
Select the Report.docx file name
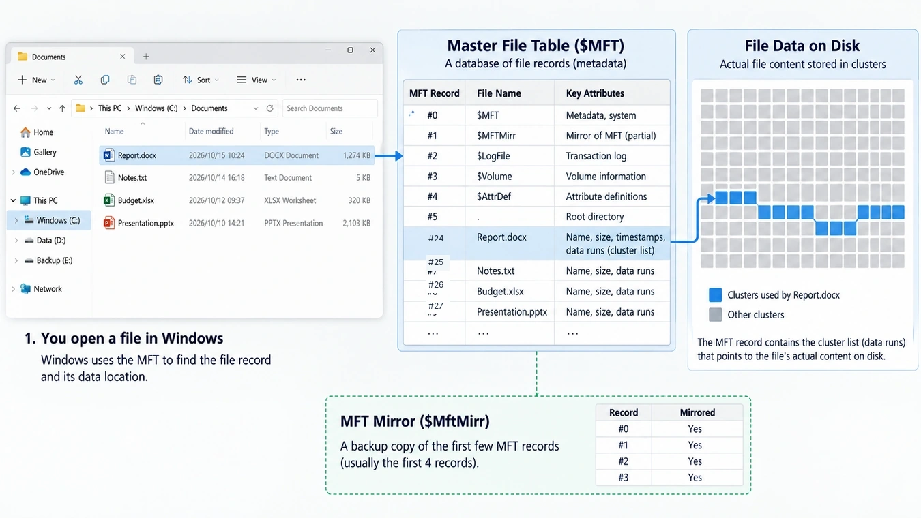coord(137,155)
